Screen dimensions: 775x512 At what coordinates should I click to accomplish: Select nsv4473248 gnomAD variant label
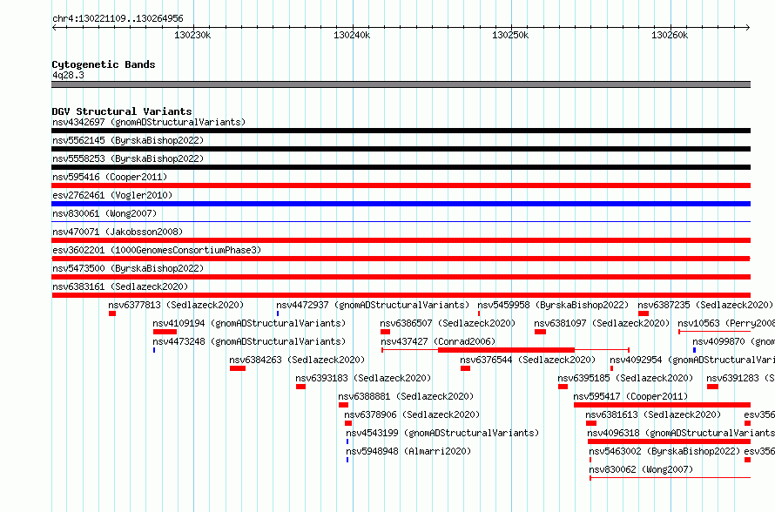coord(249,341)
